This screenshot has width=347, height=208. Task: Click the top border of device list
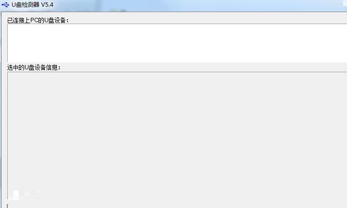point(177,24)
